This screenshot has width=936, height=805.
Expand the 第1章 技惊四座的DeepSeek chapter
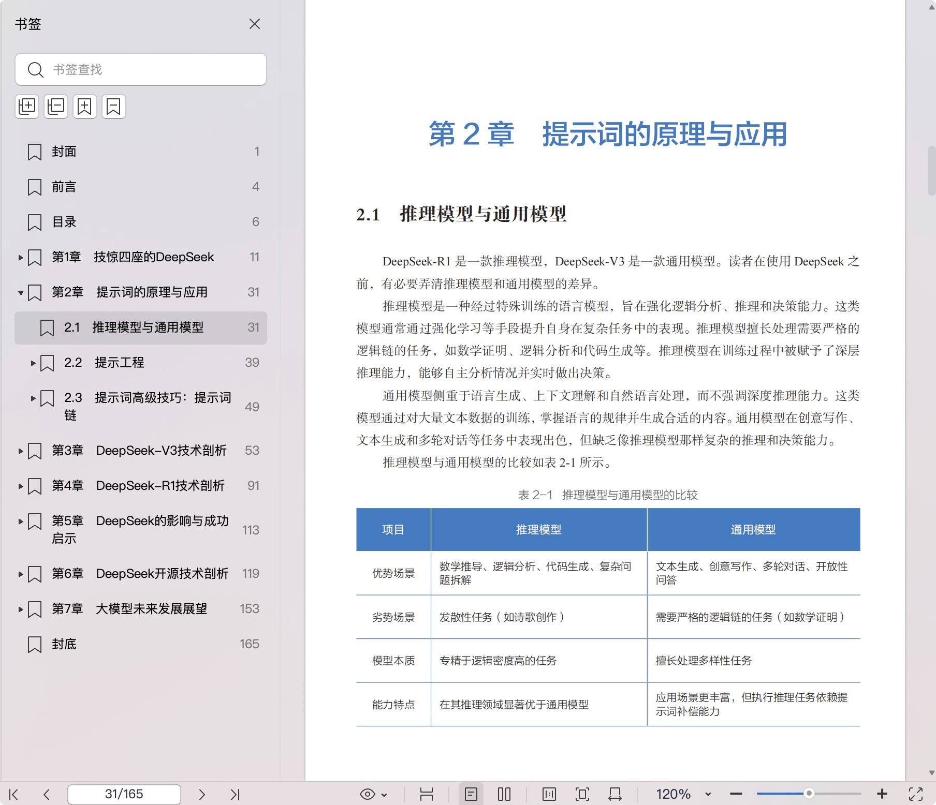[x=21, y=257]
